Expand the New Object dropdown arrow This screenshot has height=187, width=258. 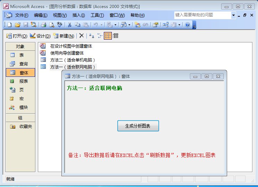click(x=179, y=25)
